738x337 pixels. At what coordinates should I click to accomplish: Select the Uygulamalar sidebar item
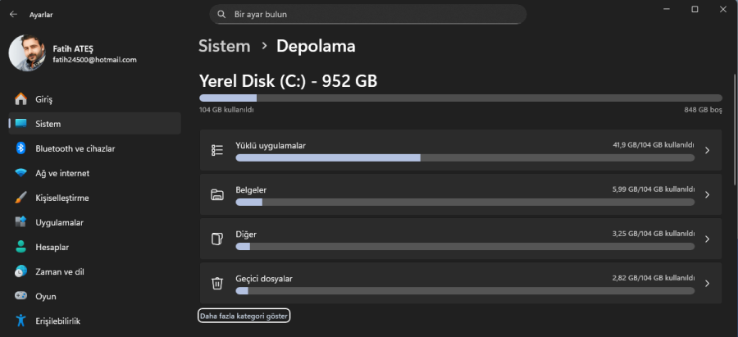59,222
